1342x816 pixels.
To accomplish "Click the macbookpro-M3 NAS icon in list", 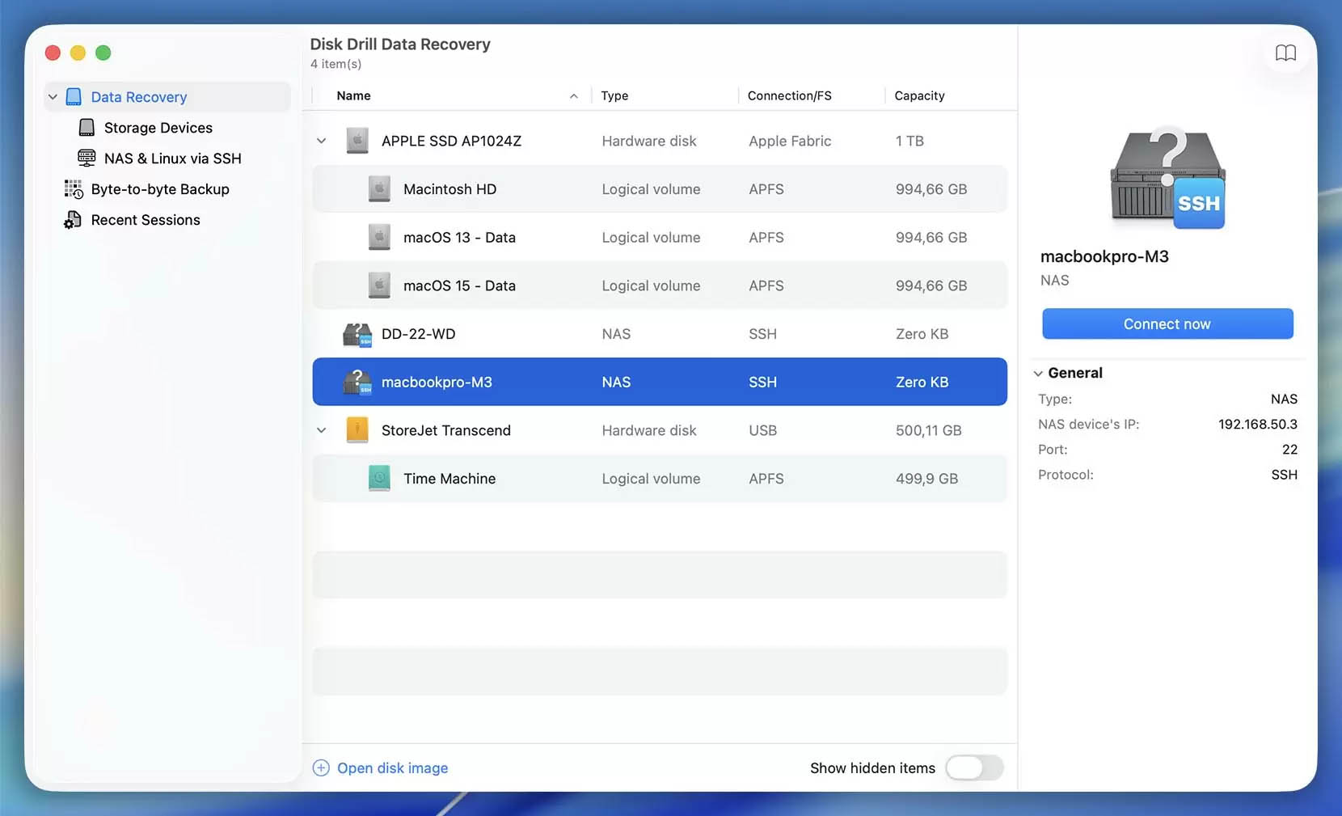I will 357,382.
